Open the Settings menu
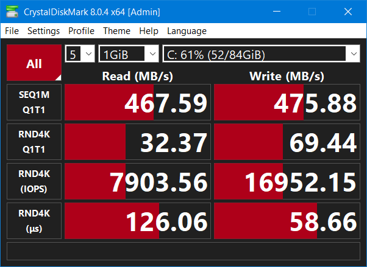Image resolution: width=367 pixels, height=267 pixels. tap(43, 31)
